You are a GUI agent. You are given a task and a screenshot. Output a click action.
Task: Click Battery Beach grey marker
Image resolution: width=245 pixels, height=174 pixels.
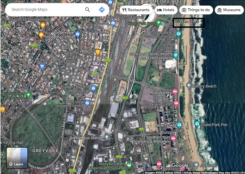pos(189,86)
